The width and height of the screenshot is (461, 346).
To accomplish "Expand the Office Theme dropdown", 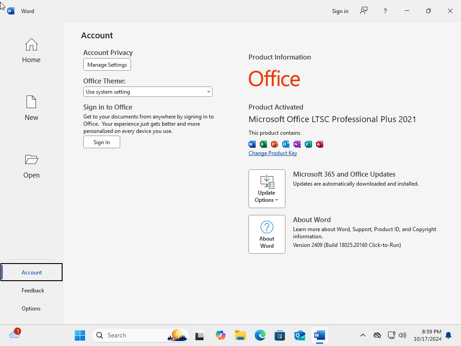I will pyautogui.click(x=148, y=92).
